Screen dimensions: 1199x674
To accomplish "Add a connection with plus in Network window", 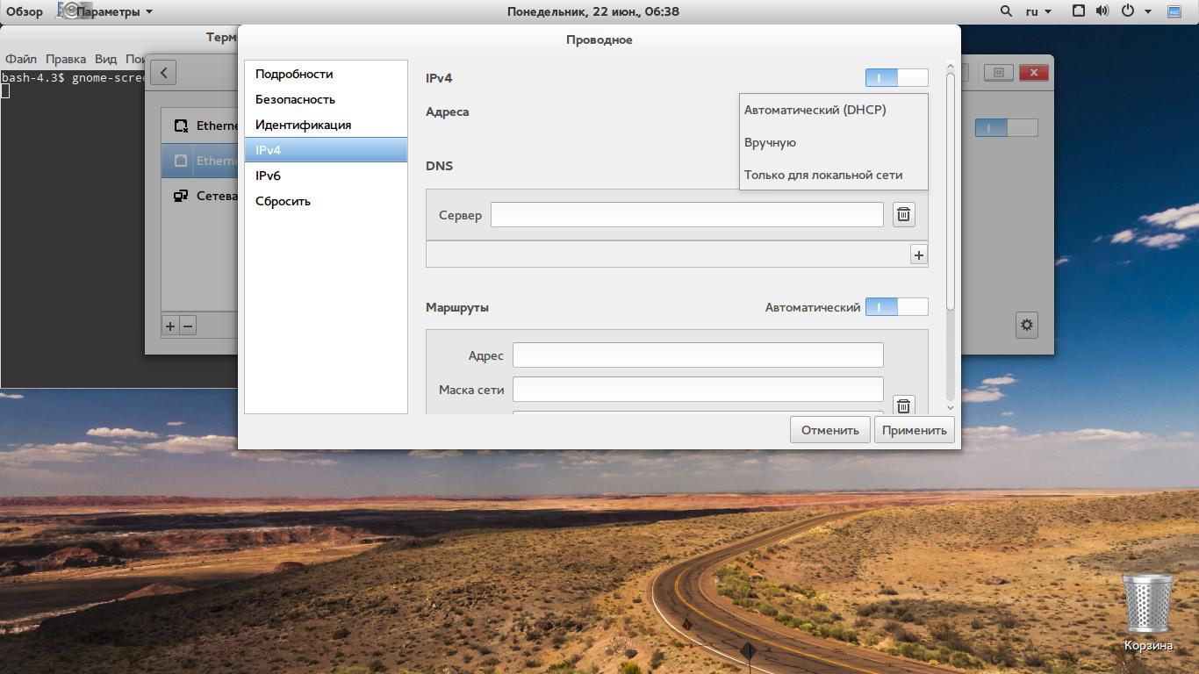I will coord(170,326).
